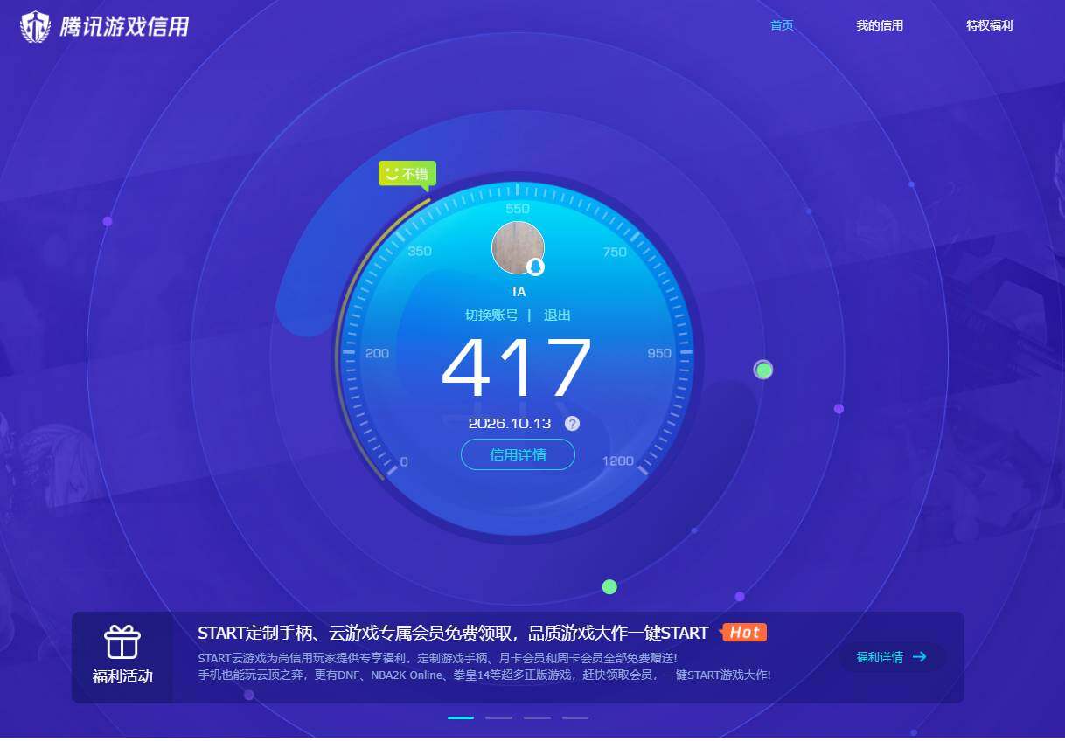Click the question mark help icon
The image size is (1065, 741).
coord(572,424)
